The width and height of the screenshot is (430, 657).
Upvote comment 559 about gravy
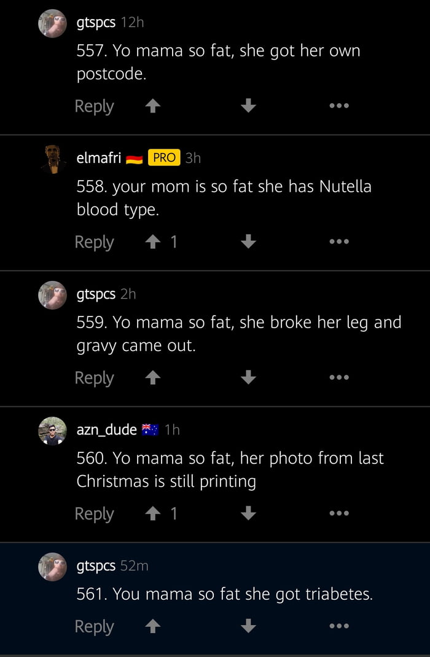(151, 377)
